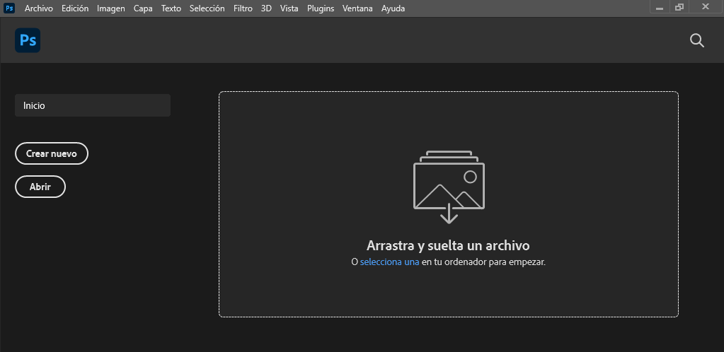Click the Abrir button
The height and width of the screenshot is (352, 724).
[40, 187]
